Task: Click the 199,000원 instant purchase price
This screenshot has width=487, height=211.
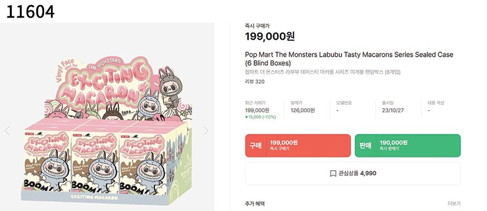Action: 270,36
